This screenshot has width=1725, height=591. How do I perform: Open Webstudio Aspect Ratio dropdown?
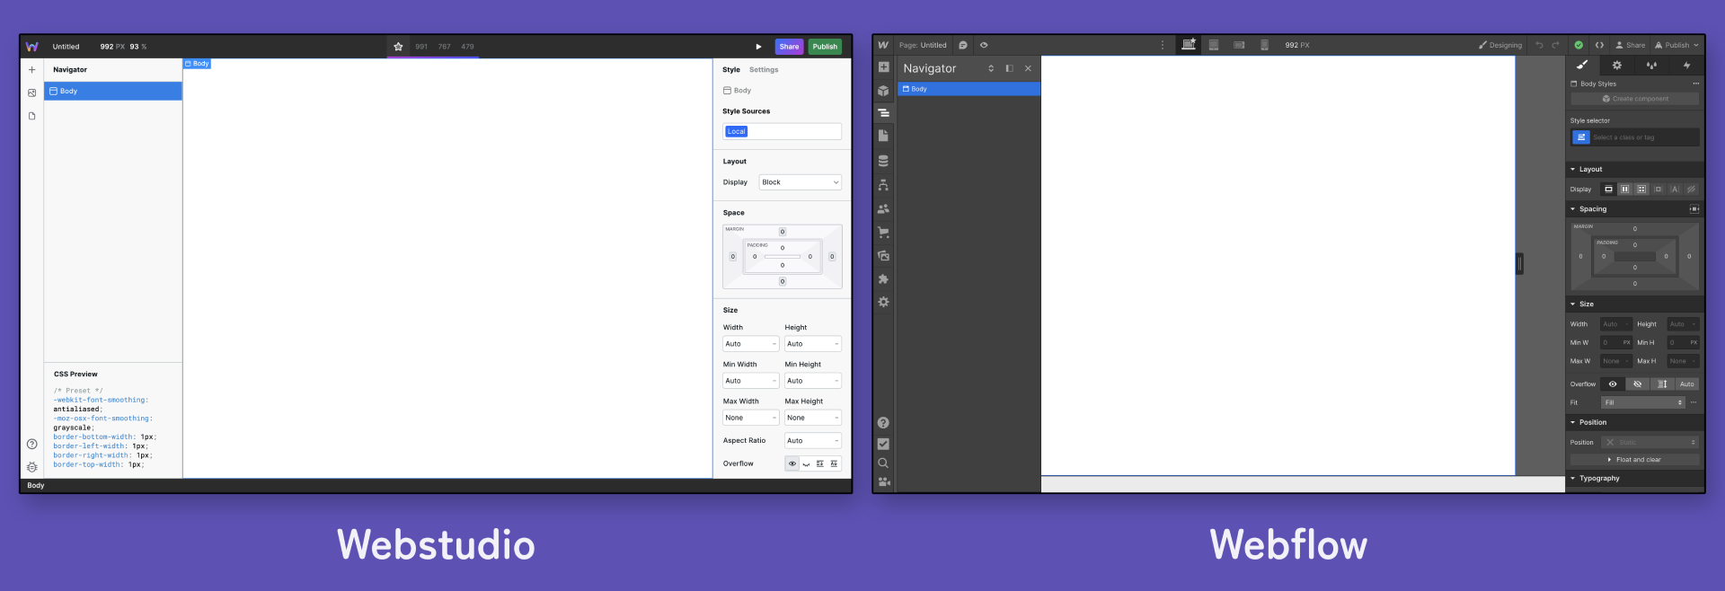[813, 441]
